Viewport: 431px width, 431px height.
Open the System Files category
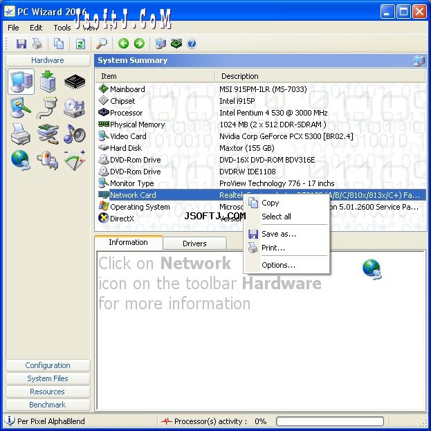[x=48, y=378]
